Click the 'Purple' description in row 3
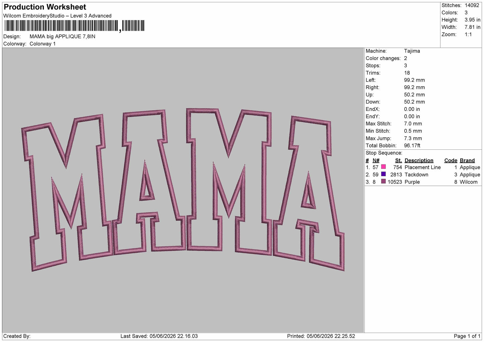The height and width of the screenshot is (342, 484). point(412,182)
